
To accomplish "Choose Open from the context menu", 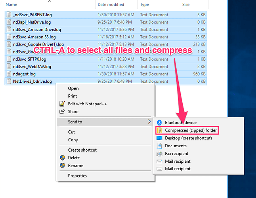I will pyautogui.click(x=73, y=88).
